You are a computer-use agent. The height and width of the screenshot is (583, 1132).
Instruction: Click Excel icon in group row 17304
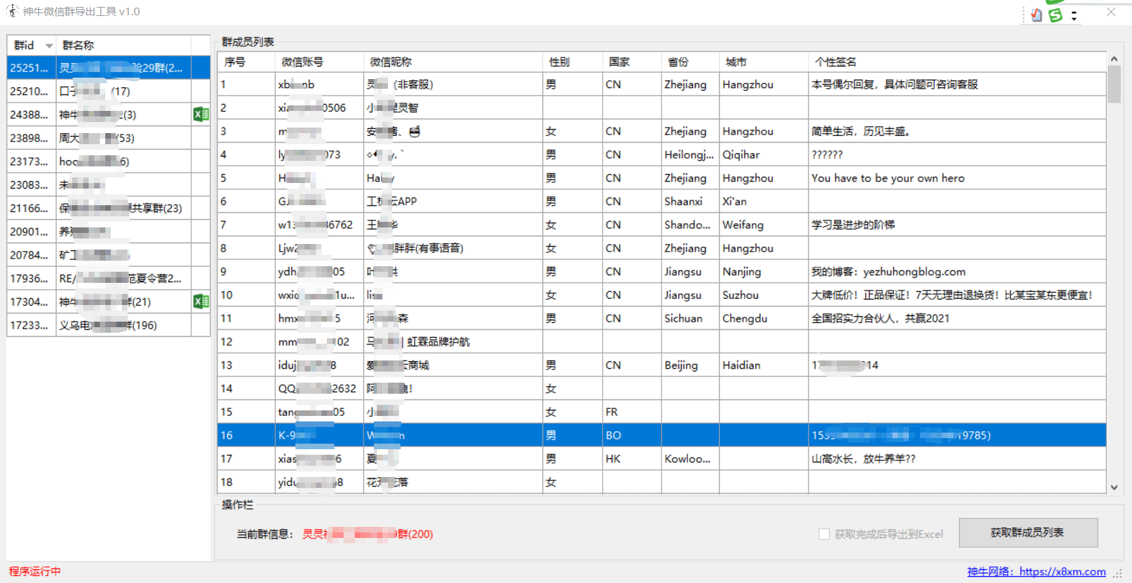(x=201, y=302)
